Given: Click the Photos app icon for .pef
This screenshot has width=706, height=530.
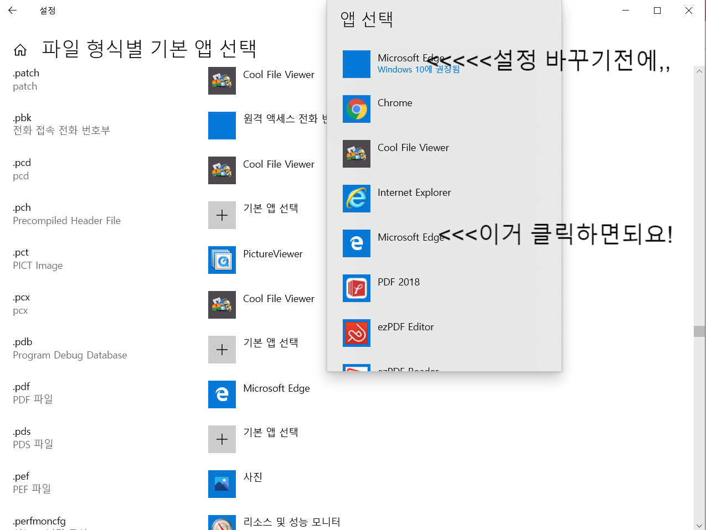Looking at the screenshot, I should (222, 484).
